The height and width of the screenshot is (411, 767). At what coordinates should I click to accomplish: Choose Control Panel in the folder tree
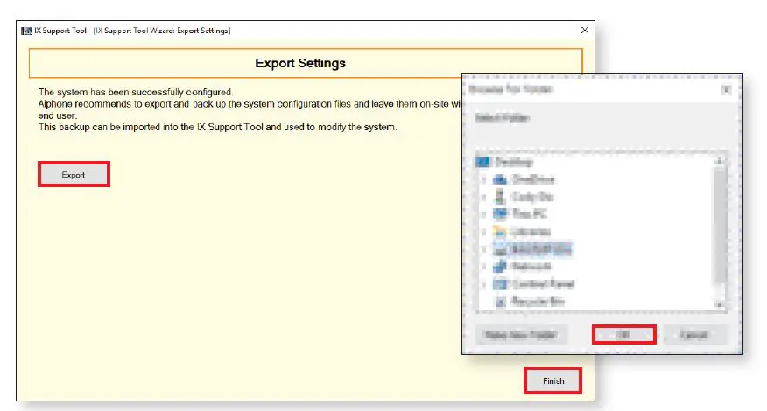tap(543, 284)
